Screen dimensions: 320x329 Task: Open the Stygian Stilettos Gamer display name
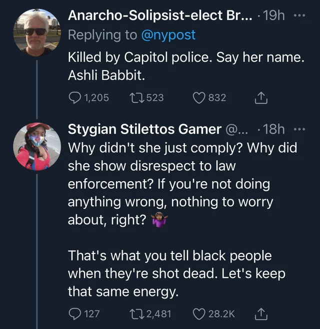point(144,129)
